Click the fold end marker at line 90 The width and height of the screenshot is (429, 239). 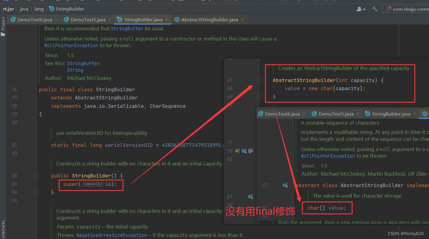[36, 192]
